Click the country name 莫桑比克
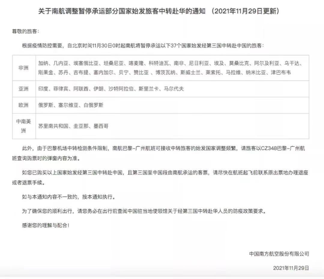 pyautogui.click(x=239, y=63)
